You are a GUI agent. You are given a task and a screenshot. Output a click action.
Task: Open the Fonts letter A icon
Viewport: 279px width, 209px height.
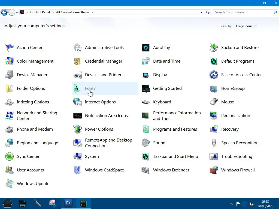(77, 88)
